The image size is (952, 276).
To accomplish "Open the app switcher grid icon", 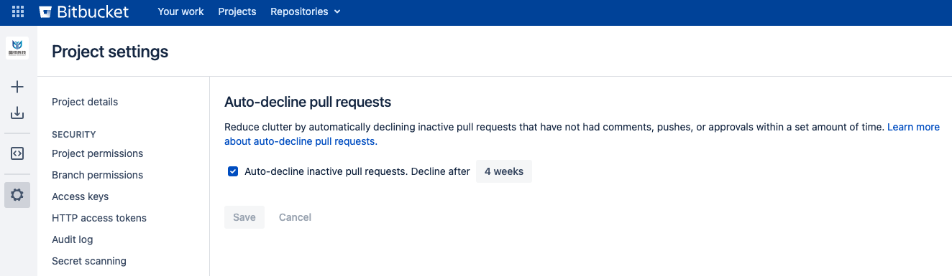I will pos(18,12).
